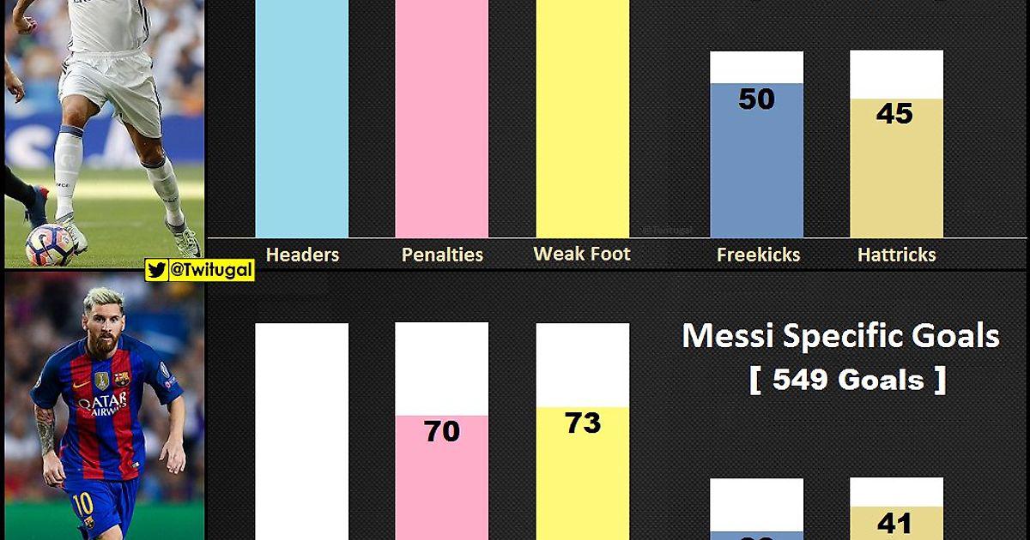The height and width of the screenshot is (540, 1030).
Task: Click the Freekicks label
Action: pyautogui.click(x=758, y=255)
